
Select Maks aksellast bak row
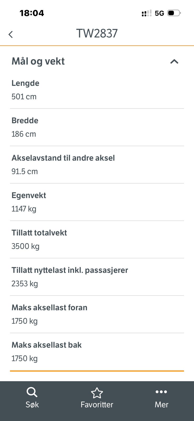tap(97, 352)
